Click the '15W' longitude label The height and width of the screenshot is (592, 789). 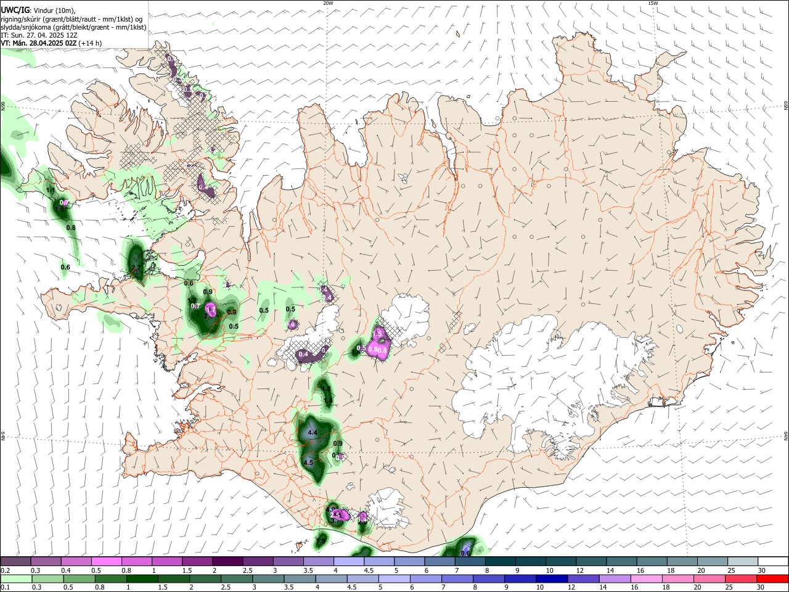[653, 3]
